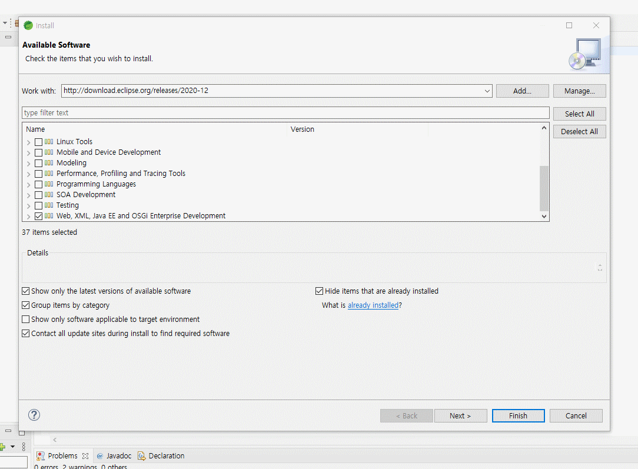Expand the Testing tree node
This screenshot has width=638, height=469.
point(28,206)
